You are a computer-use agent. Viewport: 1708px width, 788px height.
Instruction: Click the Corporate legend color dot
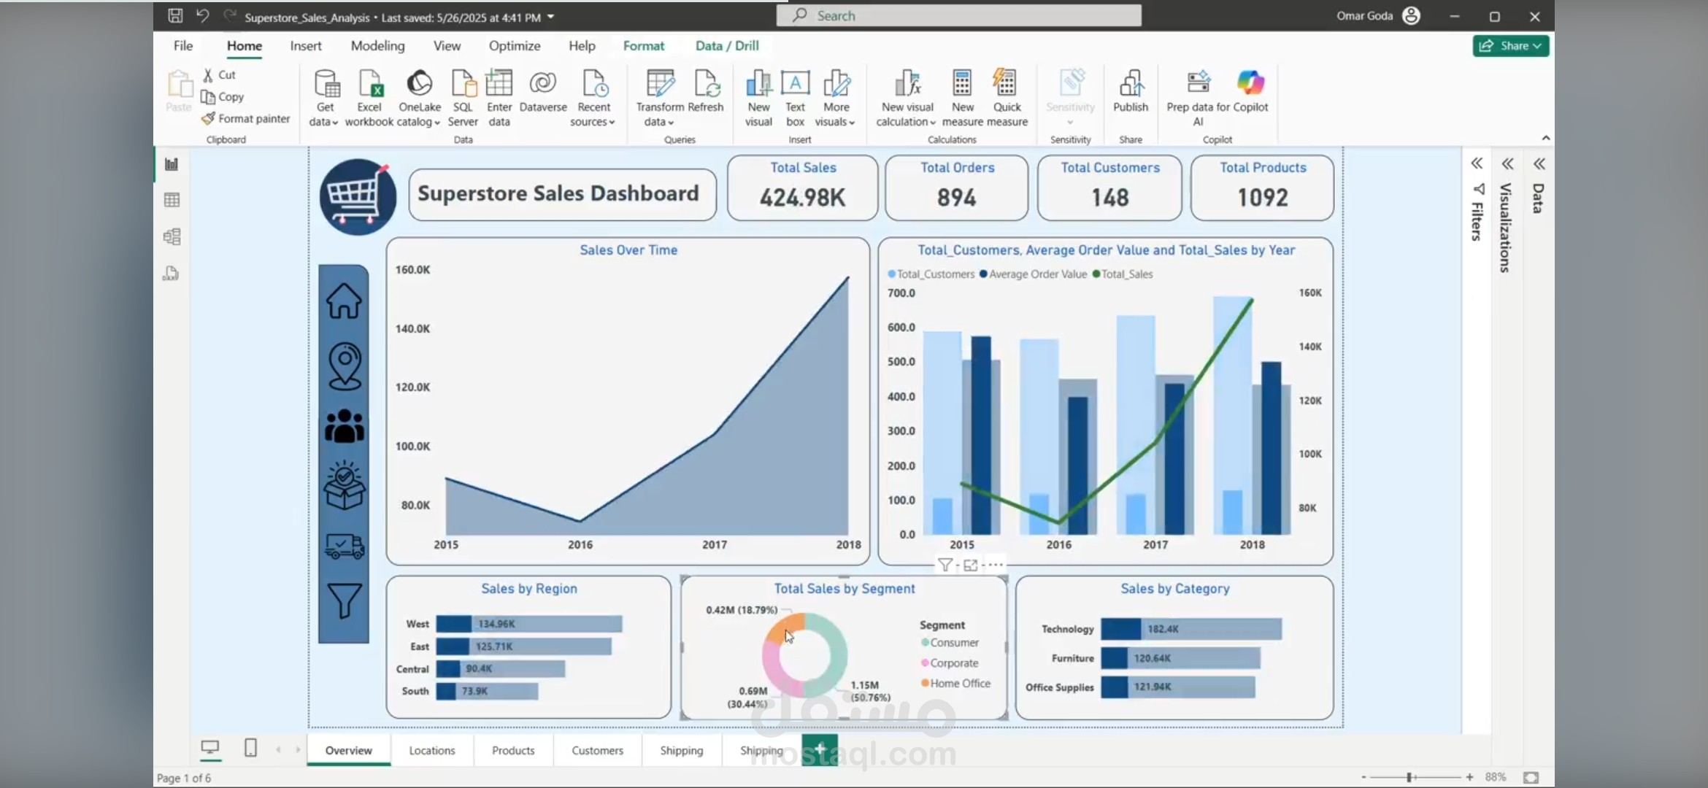925,663
